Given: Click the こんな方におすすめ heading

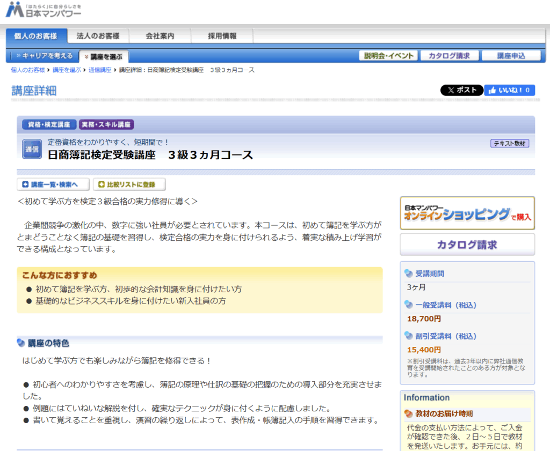Looking at the screenshot, I should 59,275.
